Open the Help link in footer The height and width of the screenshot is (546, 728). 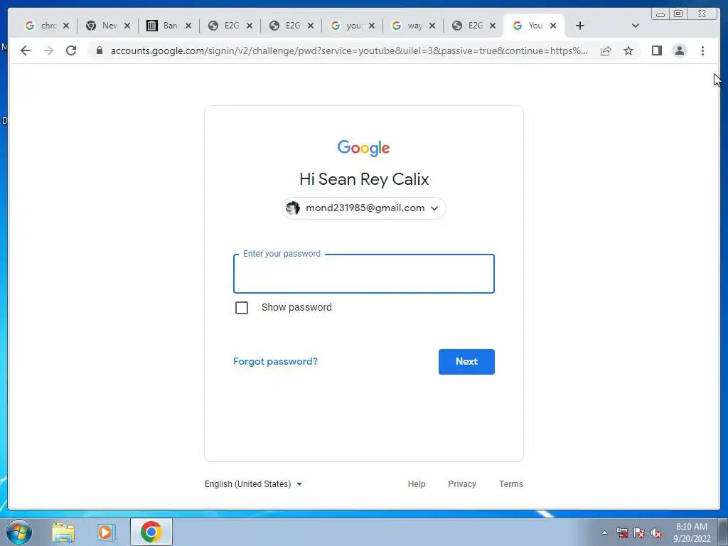[417, 483]
